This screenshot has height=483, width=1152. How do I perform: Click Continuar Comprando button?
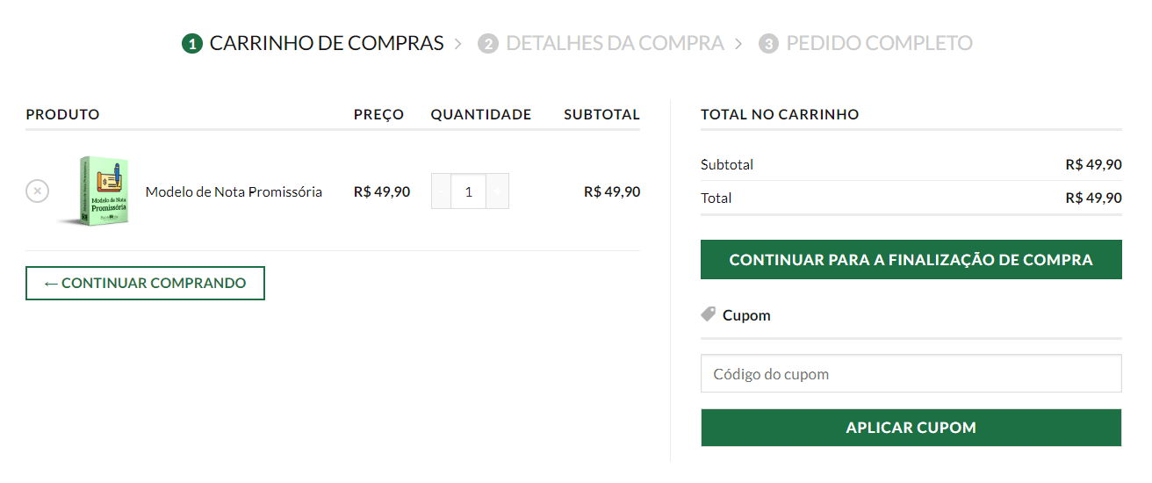tap(145, 283)
